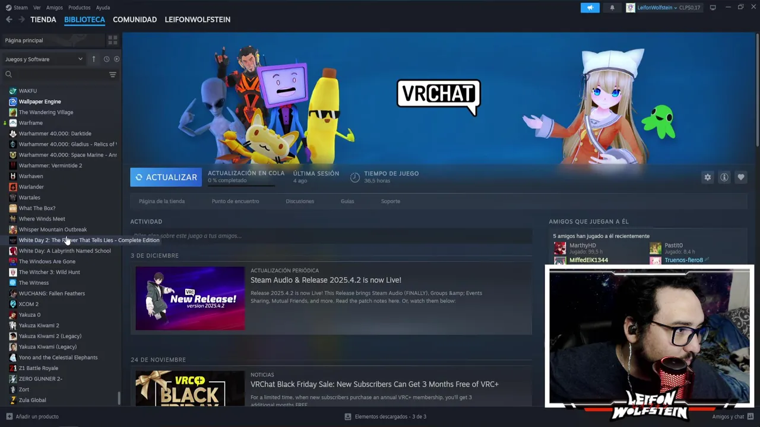
Task: Select Yakuza Kiwami 2 (Legacy)
Action: pyautogui.click(x=50, y=336)
